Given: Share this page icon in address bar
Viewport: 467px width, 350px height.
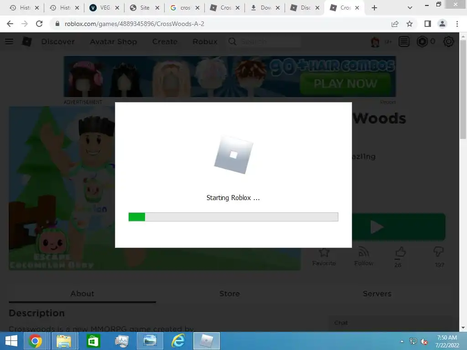Looking at the screenshot, I should coord(395,24).
